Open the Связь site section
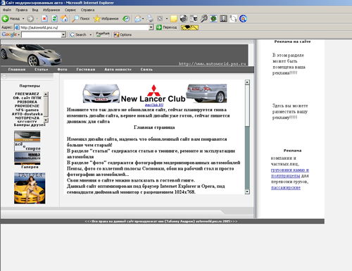The width and height of the screenshot is (352, 271). coord(146,70)
